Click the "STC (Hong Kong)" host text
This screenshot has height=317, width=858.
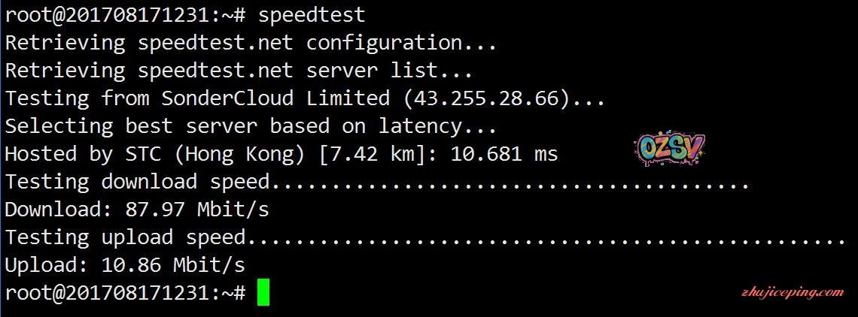pyautogui.click(x=215, y=154)
